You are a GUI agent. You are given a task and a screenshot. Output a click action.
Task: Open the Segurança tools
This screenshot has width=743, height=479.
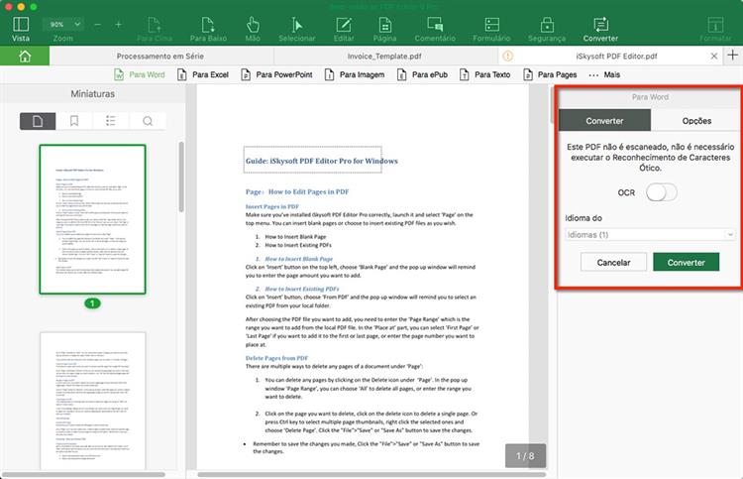click(547, 29)
